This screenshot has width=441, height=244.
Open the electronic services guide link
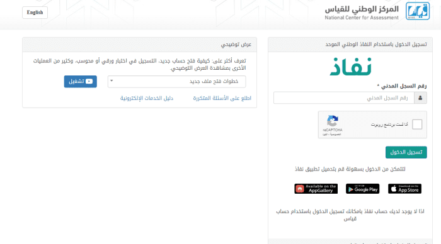[147, 98]
